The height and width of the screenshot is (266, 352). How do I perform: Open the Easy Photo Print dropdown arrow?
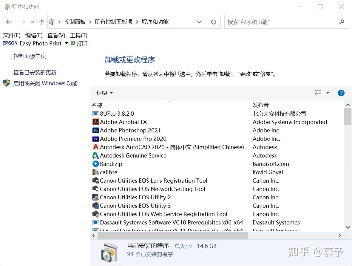66,43
